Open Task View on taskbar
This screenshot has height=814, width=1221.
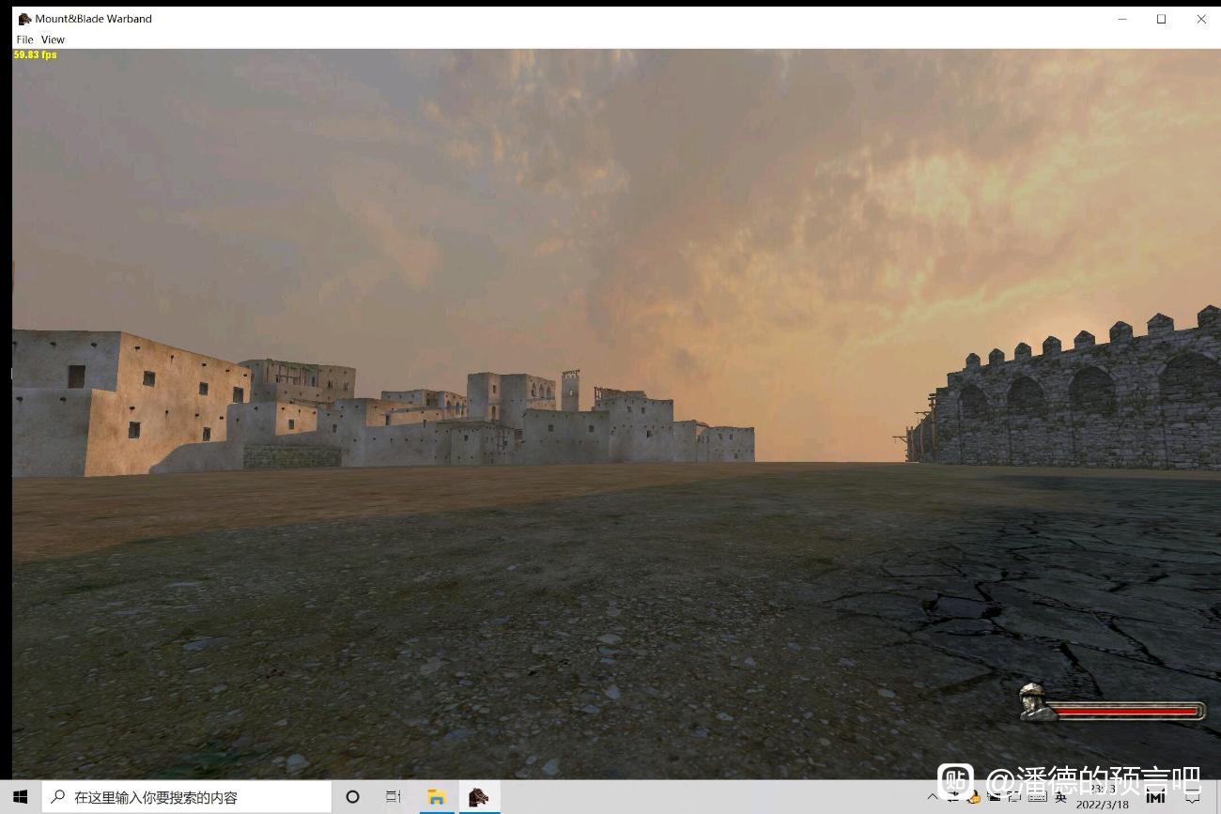click(394, 797)
